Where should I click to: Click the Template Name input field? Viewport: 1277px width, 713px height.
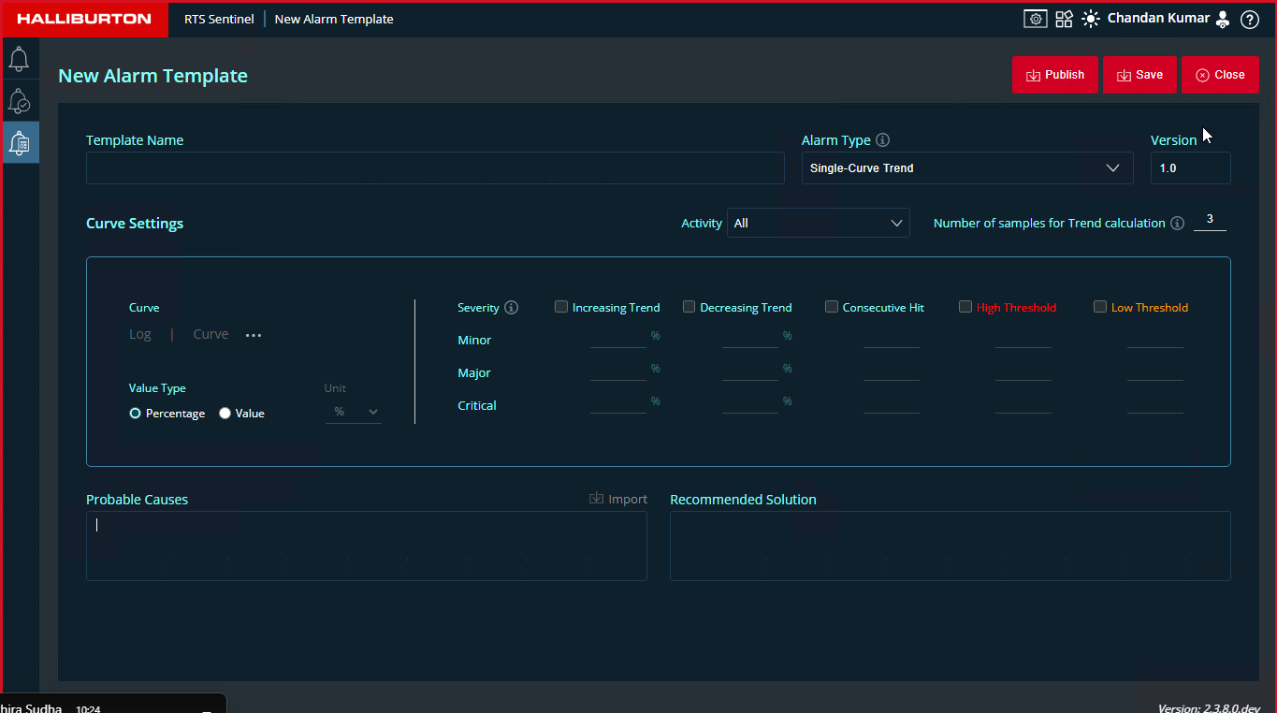point(435,168)
